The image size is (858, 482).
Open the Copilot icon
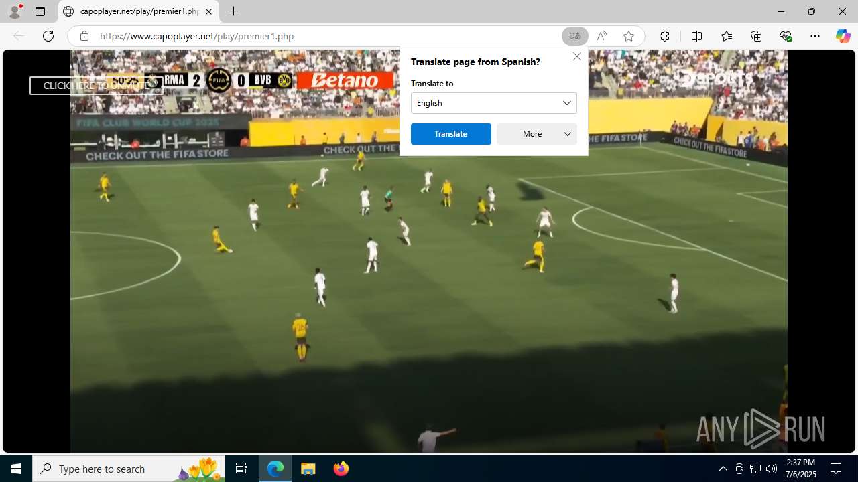click(843, 36)
